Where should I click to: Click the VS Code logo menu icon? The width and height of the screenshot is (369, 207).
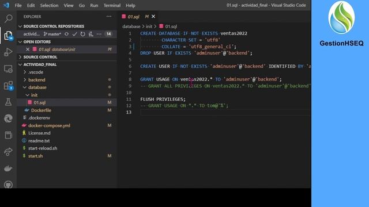pyautogui.click(x=6, y=5)
